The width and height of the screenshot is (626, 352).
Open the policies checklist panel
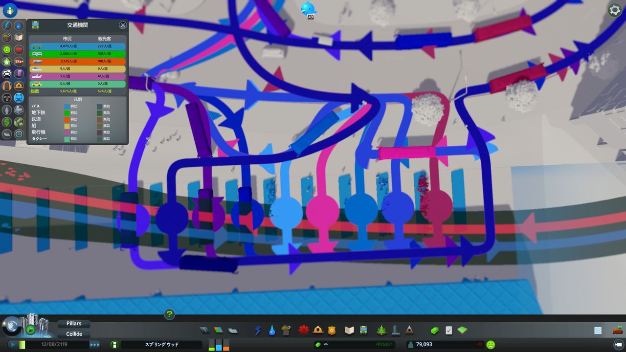pyautogui.click(x=448, y=330)
